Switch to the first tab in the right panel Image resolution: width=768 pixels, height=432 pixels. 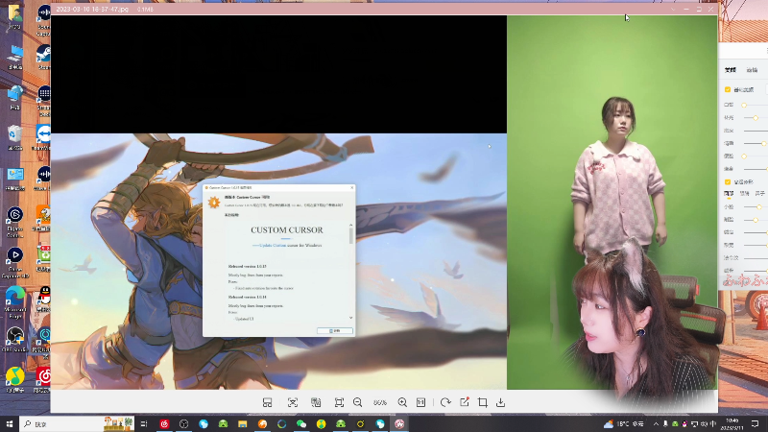pyautogui.click(x=731, y=70)
